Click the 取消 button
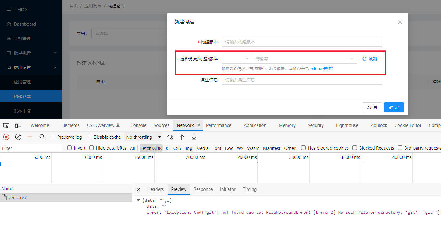Viewport: 441px width, 230px height. point(372,107)
